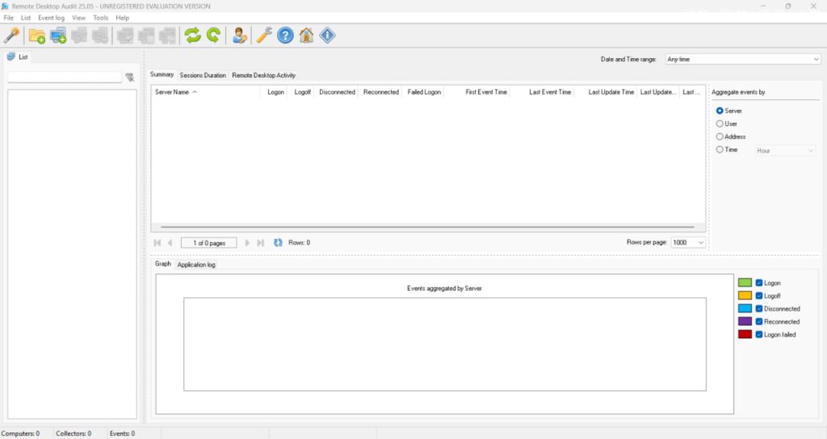Open the View menu
This screenshot has width=827, height=439.
[x=78, y=18]
